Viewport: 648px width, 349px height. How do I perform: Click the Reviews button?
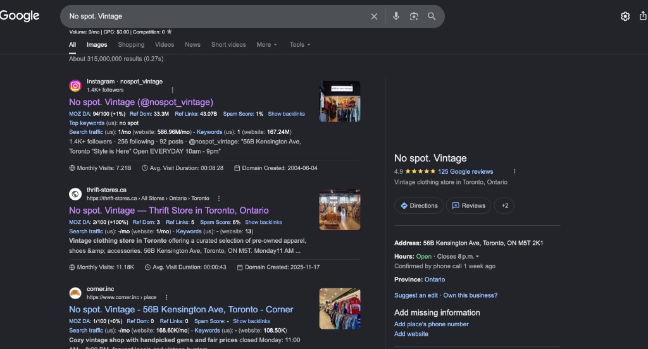click(469, 205)
